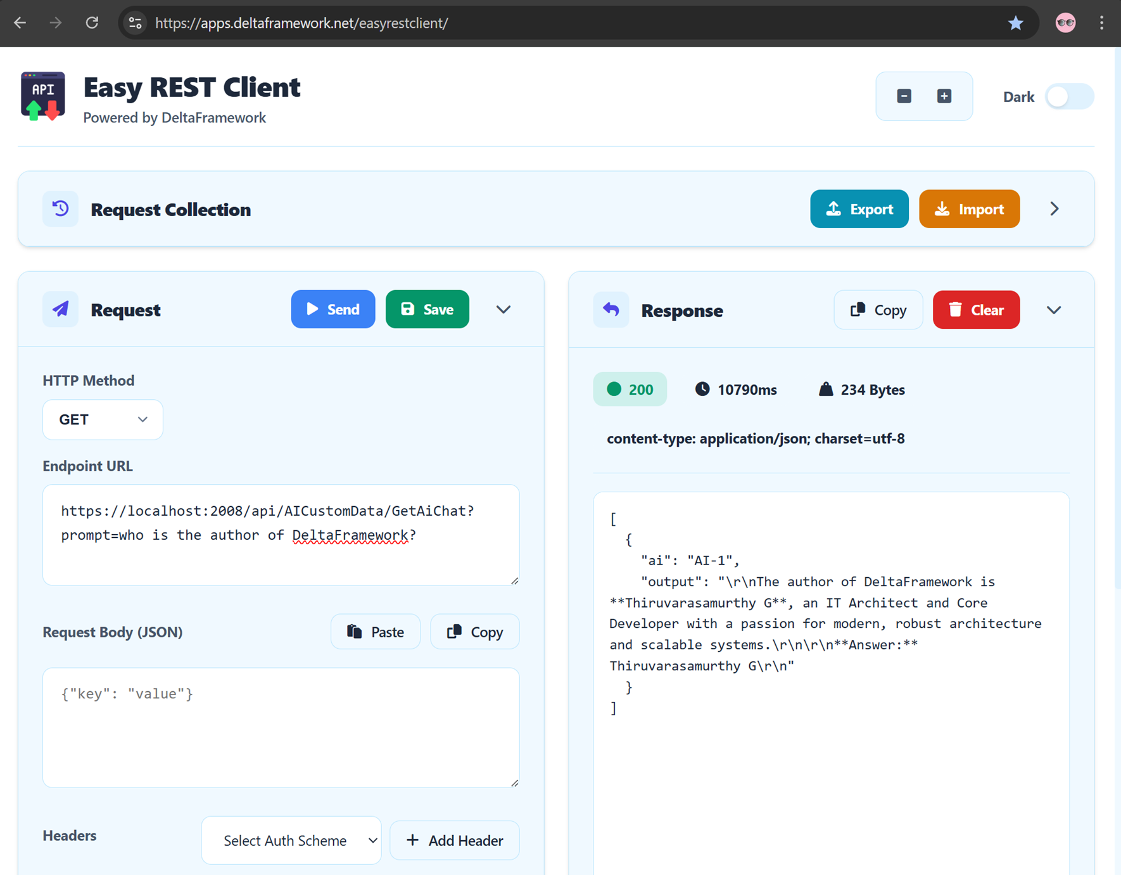Screen dimensions: 1121x875
Task: Collapse the Response panel chevron
Action: 1054,310
